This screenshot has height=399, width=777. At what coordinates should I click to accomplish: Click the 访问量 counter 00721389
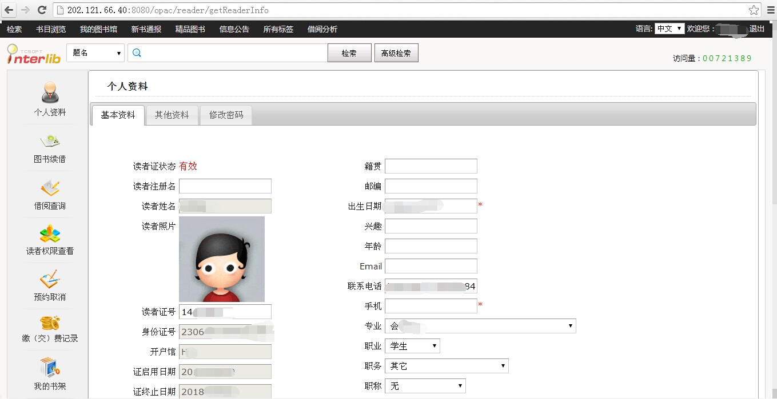[727, 58]
